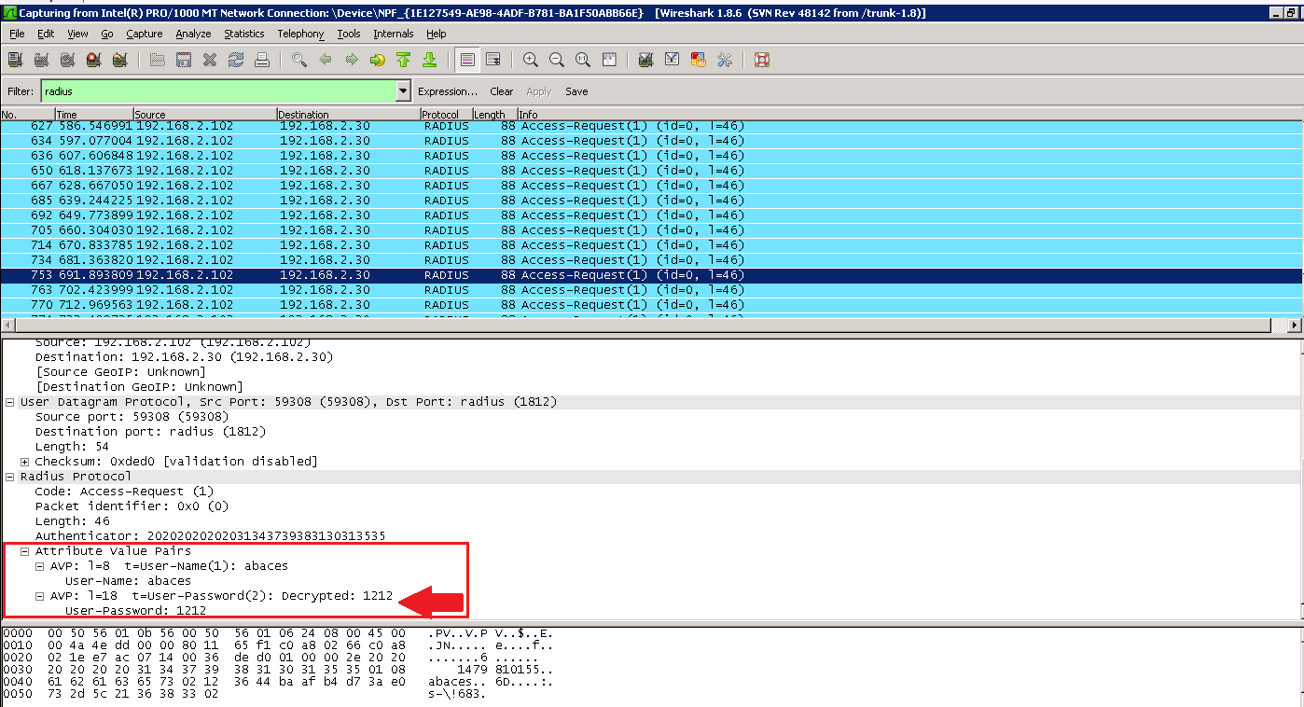This screenshot has width=1304, height=707.
Task: Clear the radius display filter
Action: (501, 90)
